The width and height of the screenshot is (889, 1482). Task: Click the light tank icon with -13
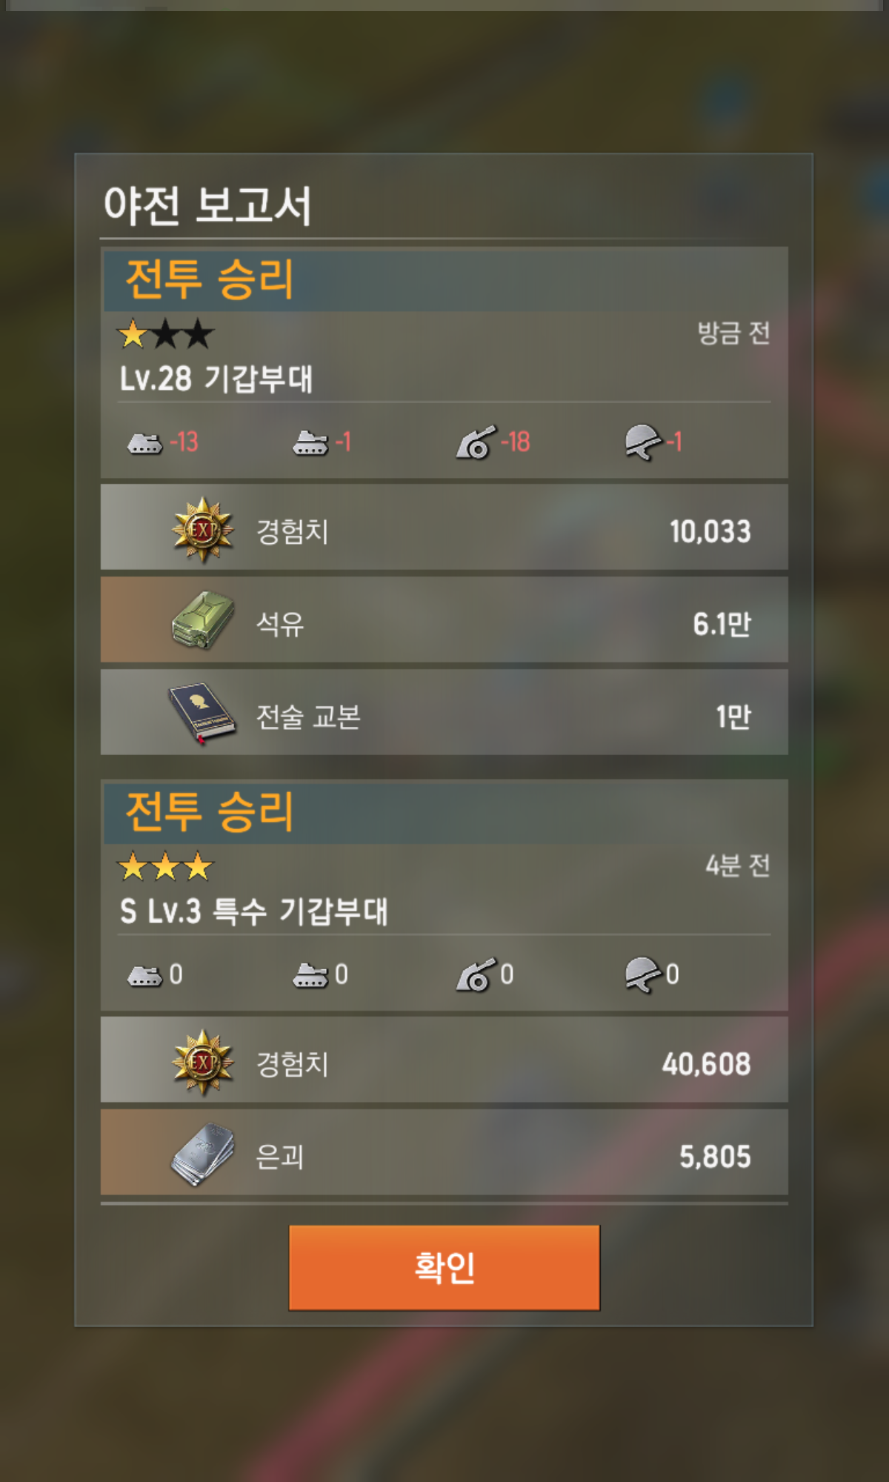point(144,443)
